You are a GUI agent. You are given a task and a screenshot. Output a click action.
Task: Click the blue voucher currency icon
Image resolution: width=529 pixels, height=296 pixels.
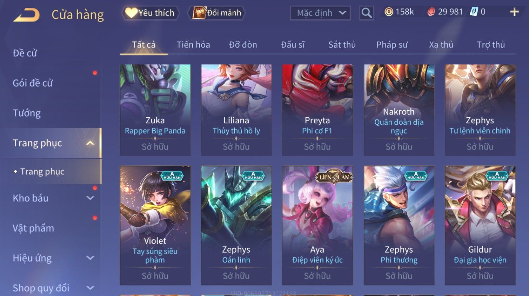(474, 12)
